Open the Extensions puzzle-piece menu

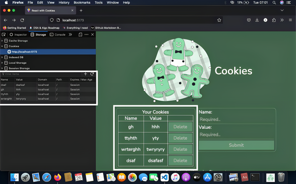(x=274, y=20)
